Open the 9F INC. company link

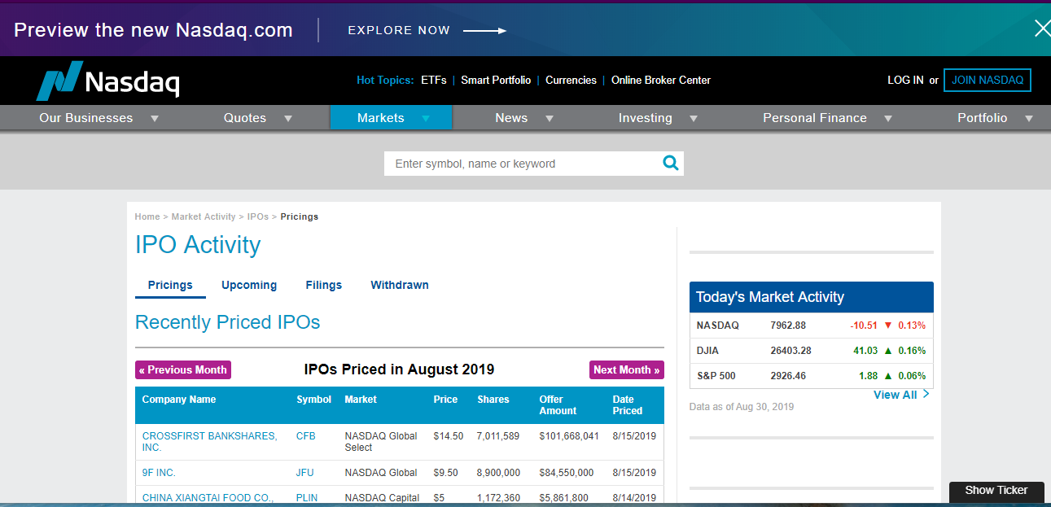(x=159, y=473)
